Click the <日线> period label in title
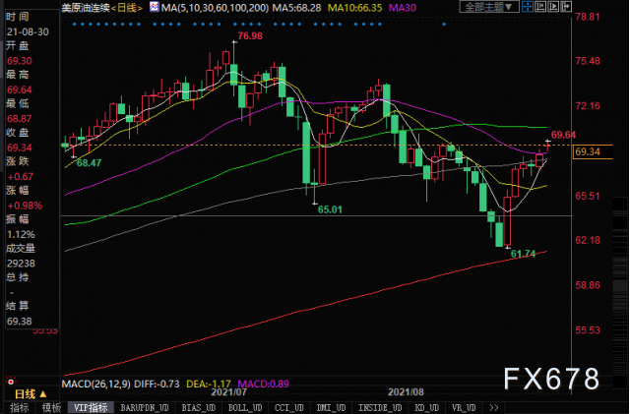The width and height of the screenshot is (630, 414). (127, 7)
